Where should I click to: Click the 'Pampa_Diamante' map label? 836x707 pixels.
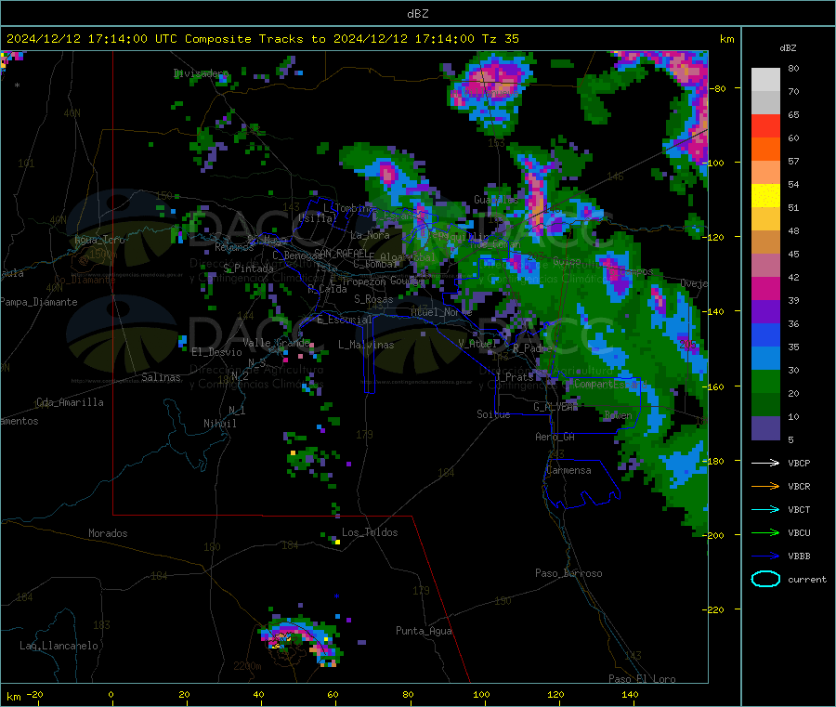[x=39, y=302]
